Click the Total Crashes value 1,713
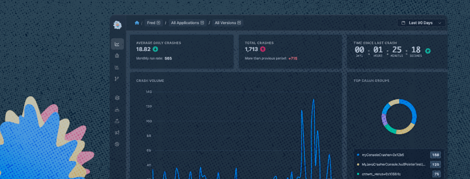470x179 pixels. click(251, 49)
